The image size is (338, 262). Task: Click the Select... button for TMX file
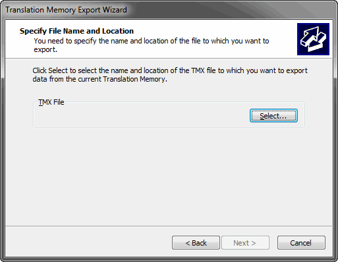(x=273, y=116)
